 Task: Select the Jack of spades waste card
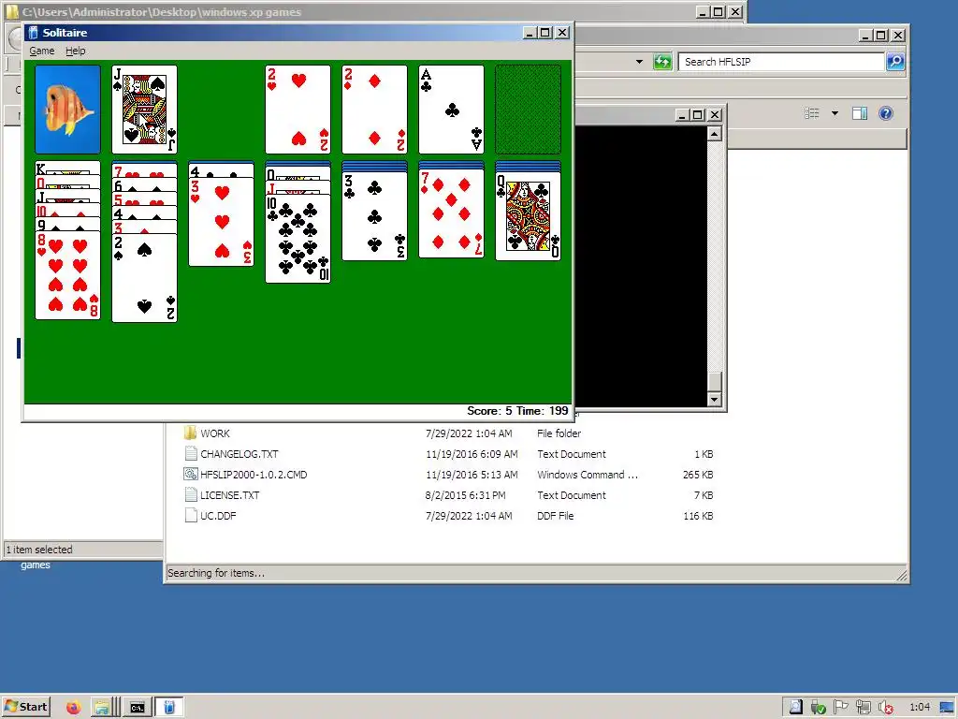(145, 110)
